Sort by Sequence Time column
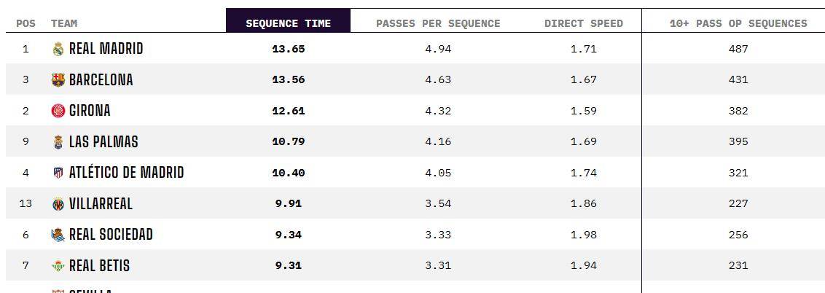This screenshot has height=293, width=825. pos(288,23)
